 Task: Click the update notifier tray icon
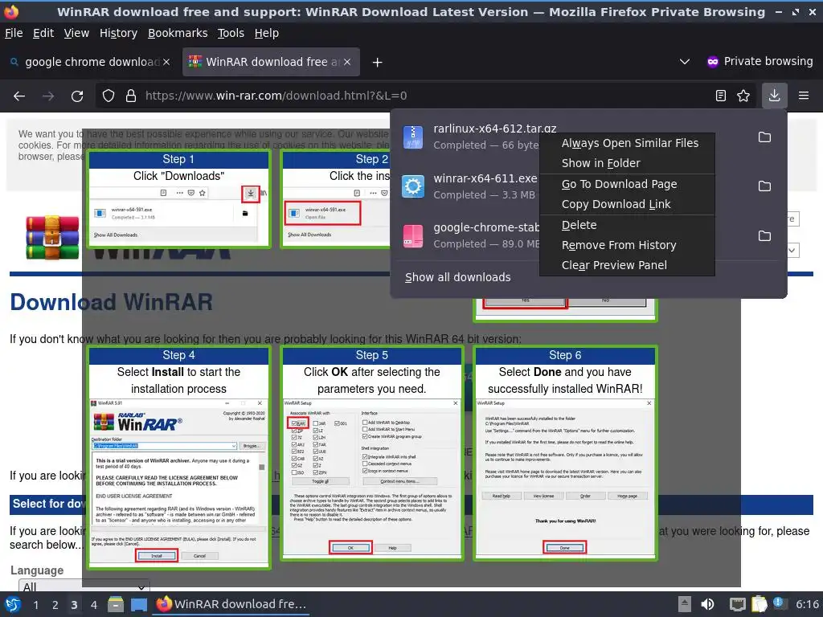[x=779, y=603]
